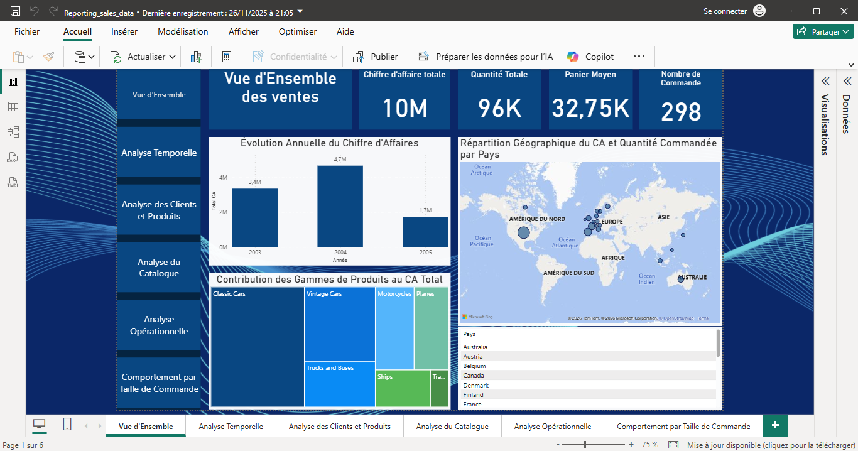Select mobile layout icon

pos(67,425)
